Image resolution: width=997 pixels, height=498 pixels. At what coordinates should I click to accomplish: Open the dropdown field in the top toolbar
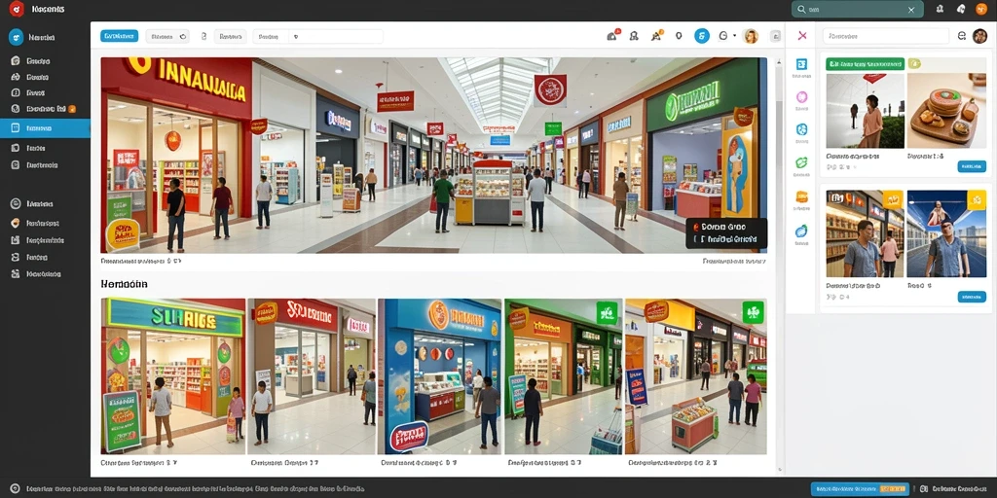[318, 36]
